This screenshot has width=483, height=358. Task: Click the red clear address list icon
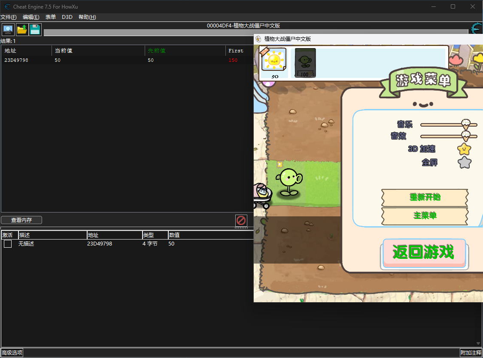241,221
